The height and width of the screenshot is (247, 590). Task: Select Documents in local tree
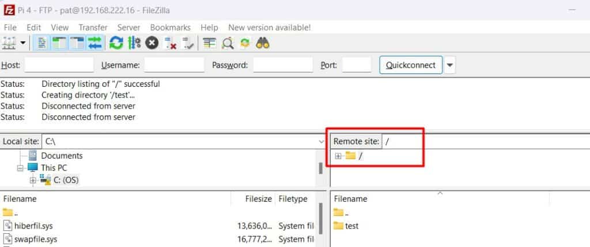click(62, 156)
